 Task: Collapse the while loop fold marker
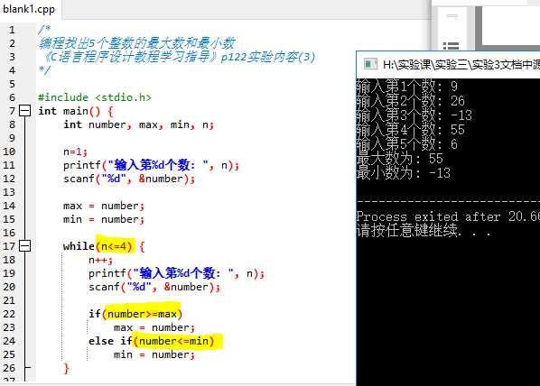tap(24, 246)
